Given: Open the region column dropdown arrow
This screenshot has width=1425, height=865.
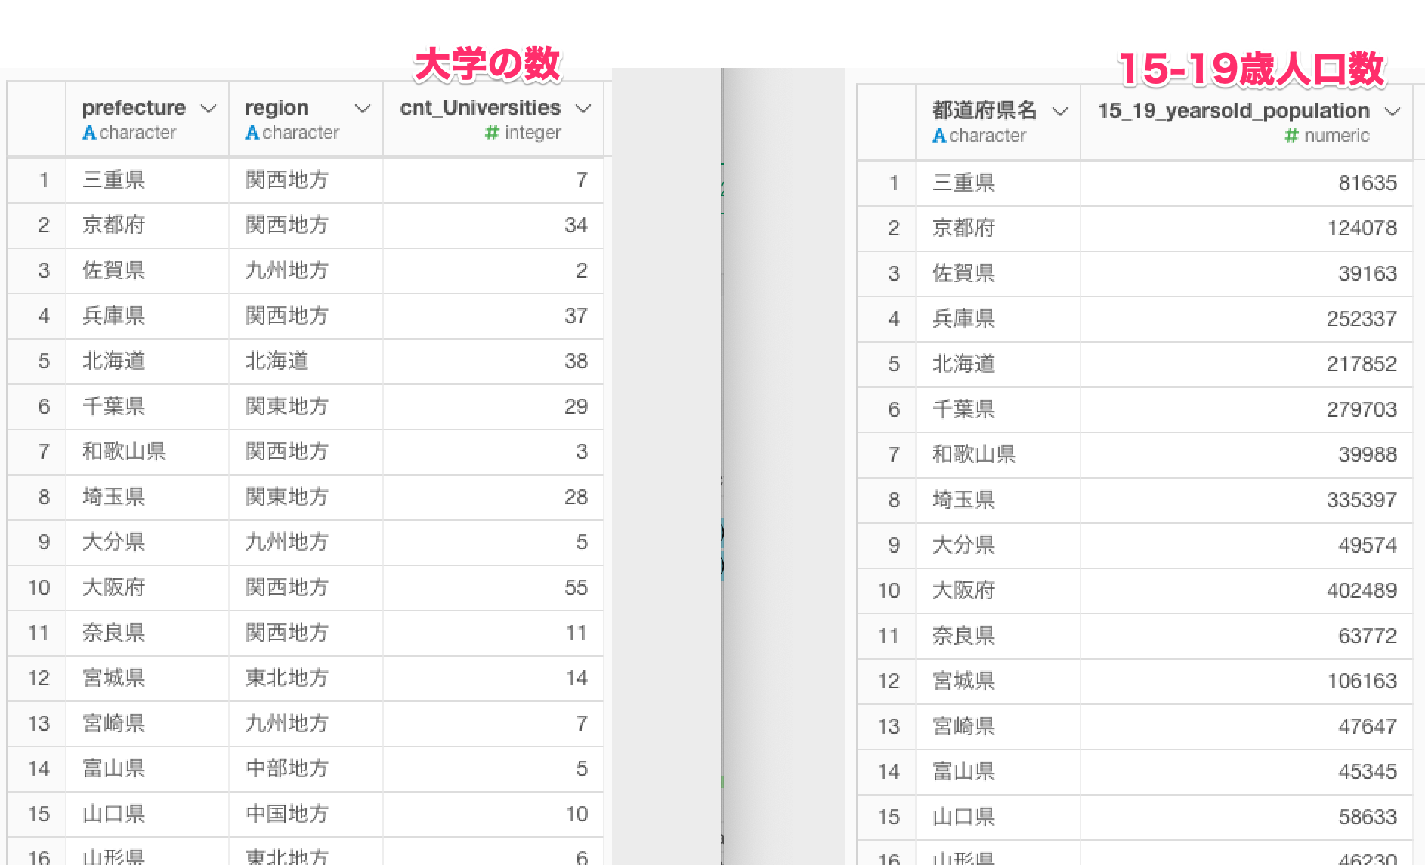Looking at the screenshot, I should (363, 109).
